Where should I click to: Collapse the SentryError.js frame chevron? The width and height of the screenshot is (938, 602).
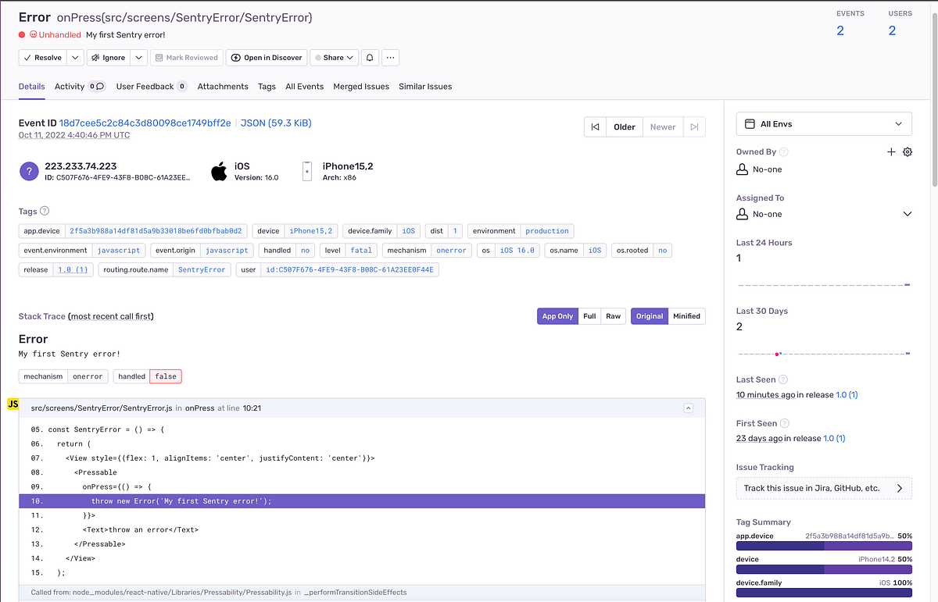(x=688, y=408)
